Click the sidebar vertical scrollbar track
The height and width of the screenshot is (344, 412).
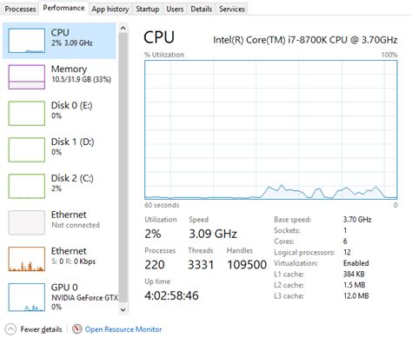[x=123, y=169]
